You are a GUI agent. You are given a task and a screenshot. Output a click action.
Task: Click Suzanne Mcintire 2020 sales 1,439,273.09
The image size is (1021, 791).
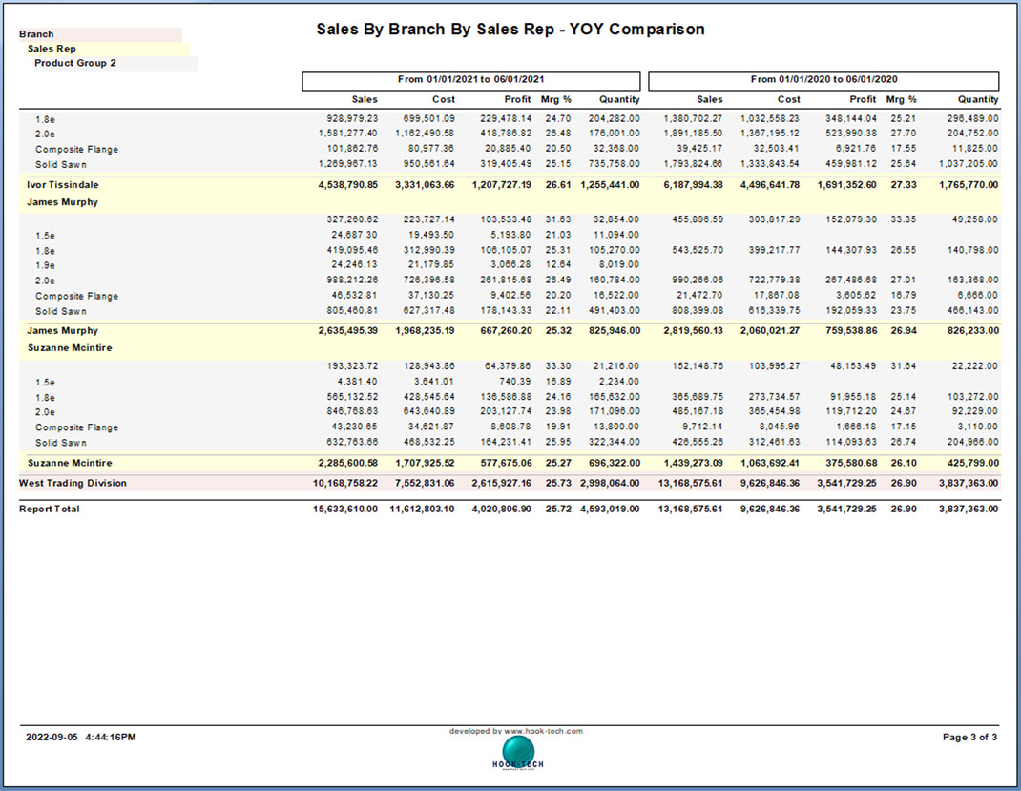pos(693,463)
